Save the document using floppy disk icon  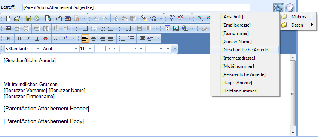tap(28, 19)
